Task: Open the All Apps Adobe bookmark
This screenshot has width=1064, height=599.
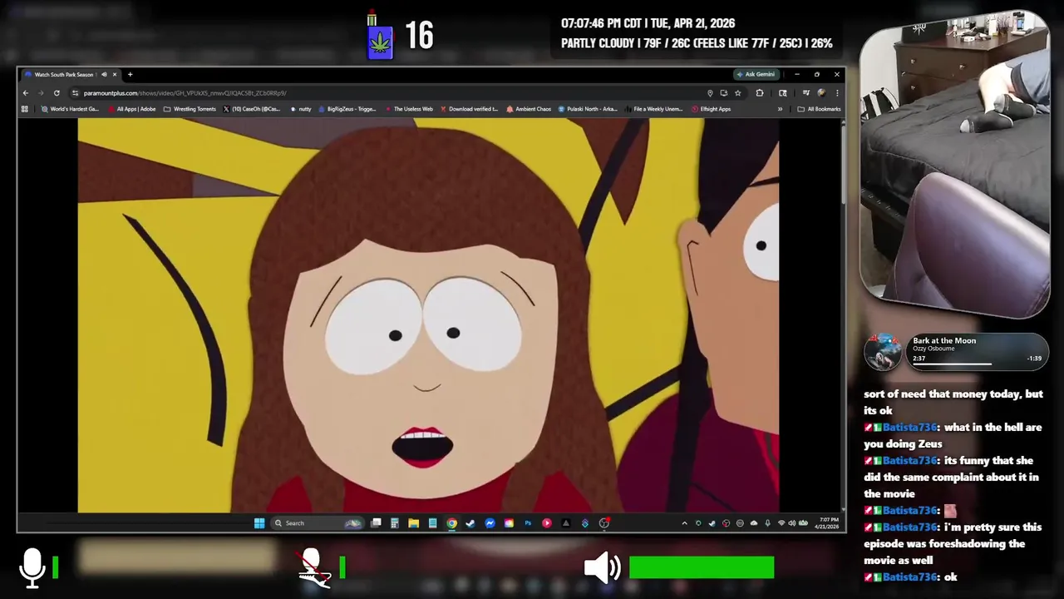Action: (132, 109)
